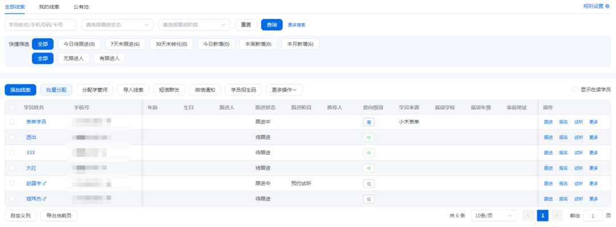Viewport: 616px width, 227px height.
Task: Click the male icon beside 寇玮杰
Action: click(44, 199)
